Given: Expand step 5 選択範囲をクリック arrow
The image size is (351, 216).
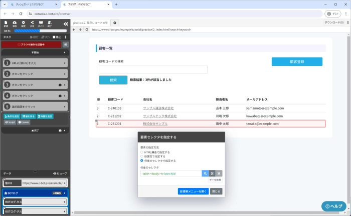Looking at the screenshot, I should click(x=66, y=106).
